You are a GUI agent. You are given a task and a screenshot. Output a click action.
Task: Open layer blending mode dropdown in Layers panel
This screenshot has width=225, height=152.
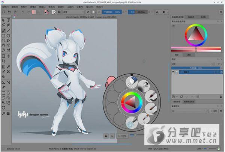tap(192, 64)
